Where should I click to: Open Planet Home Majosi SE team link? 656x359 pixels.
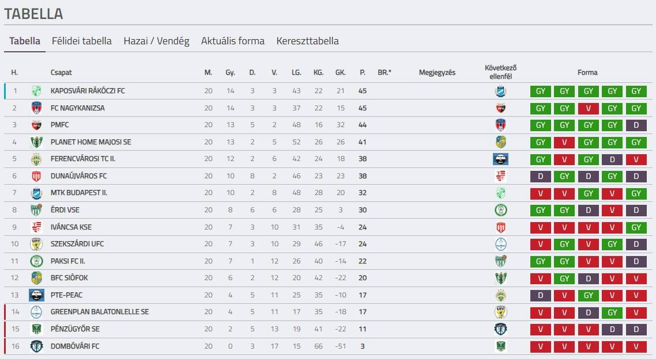[x=91, y=142]
